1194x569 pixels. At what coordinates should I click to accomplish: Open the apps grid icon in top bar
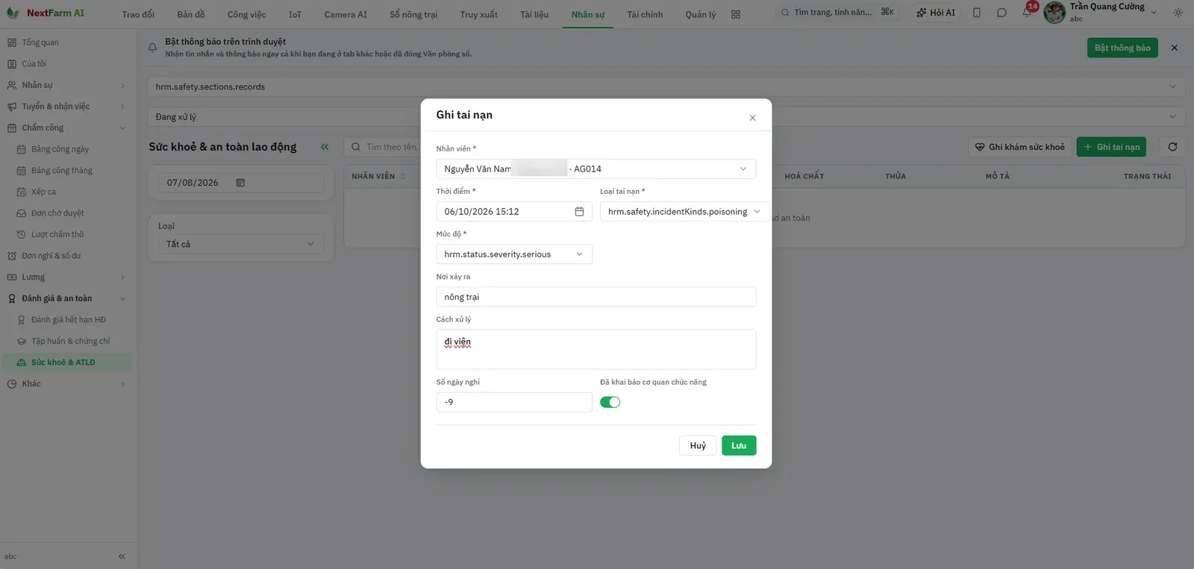(736, 14)
